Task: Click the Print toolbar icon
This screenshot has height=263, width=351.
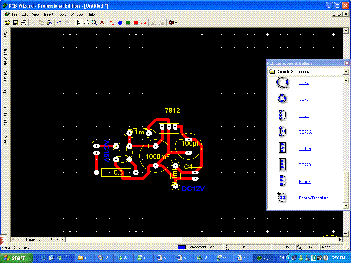Action: point(24,23)
